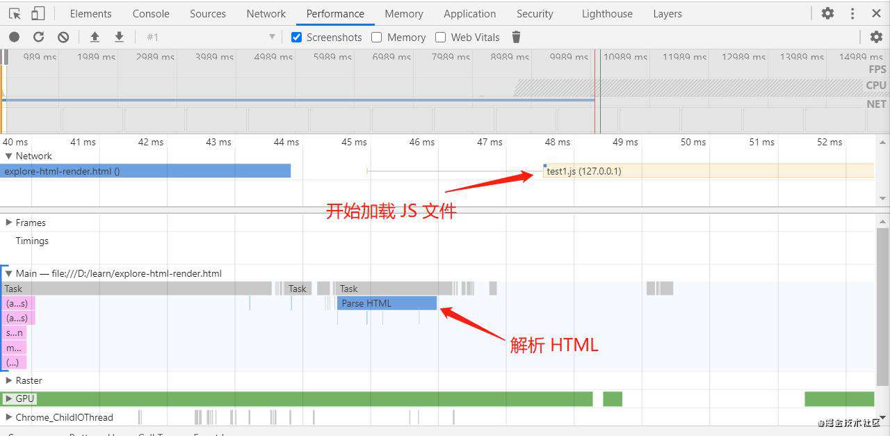Image resolution: width=890 pixels, height=436 pixels.
Task: Open the DevTools three-dot menu
Action: (852, 13)
